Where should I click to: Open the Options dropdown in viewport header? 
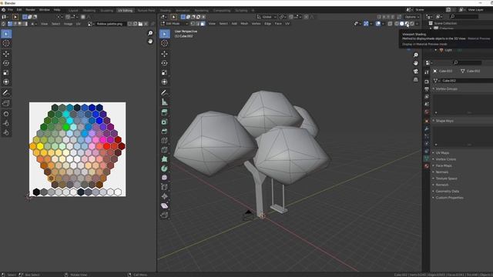pyautogui.click(x=412, y=17)
